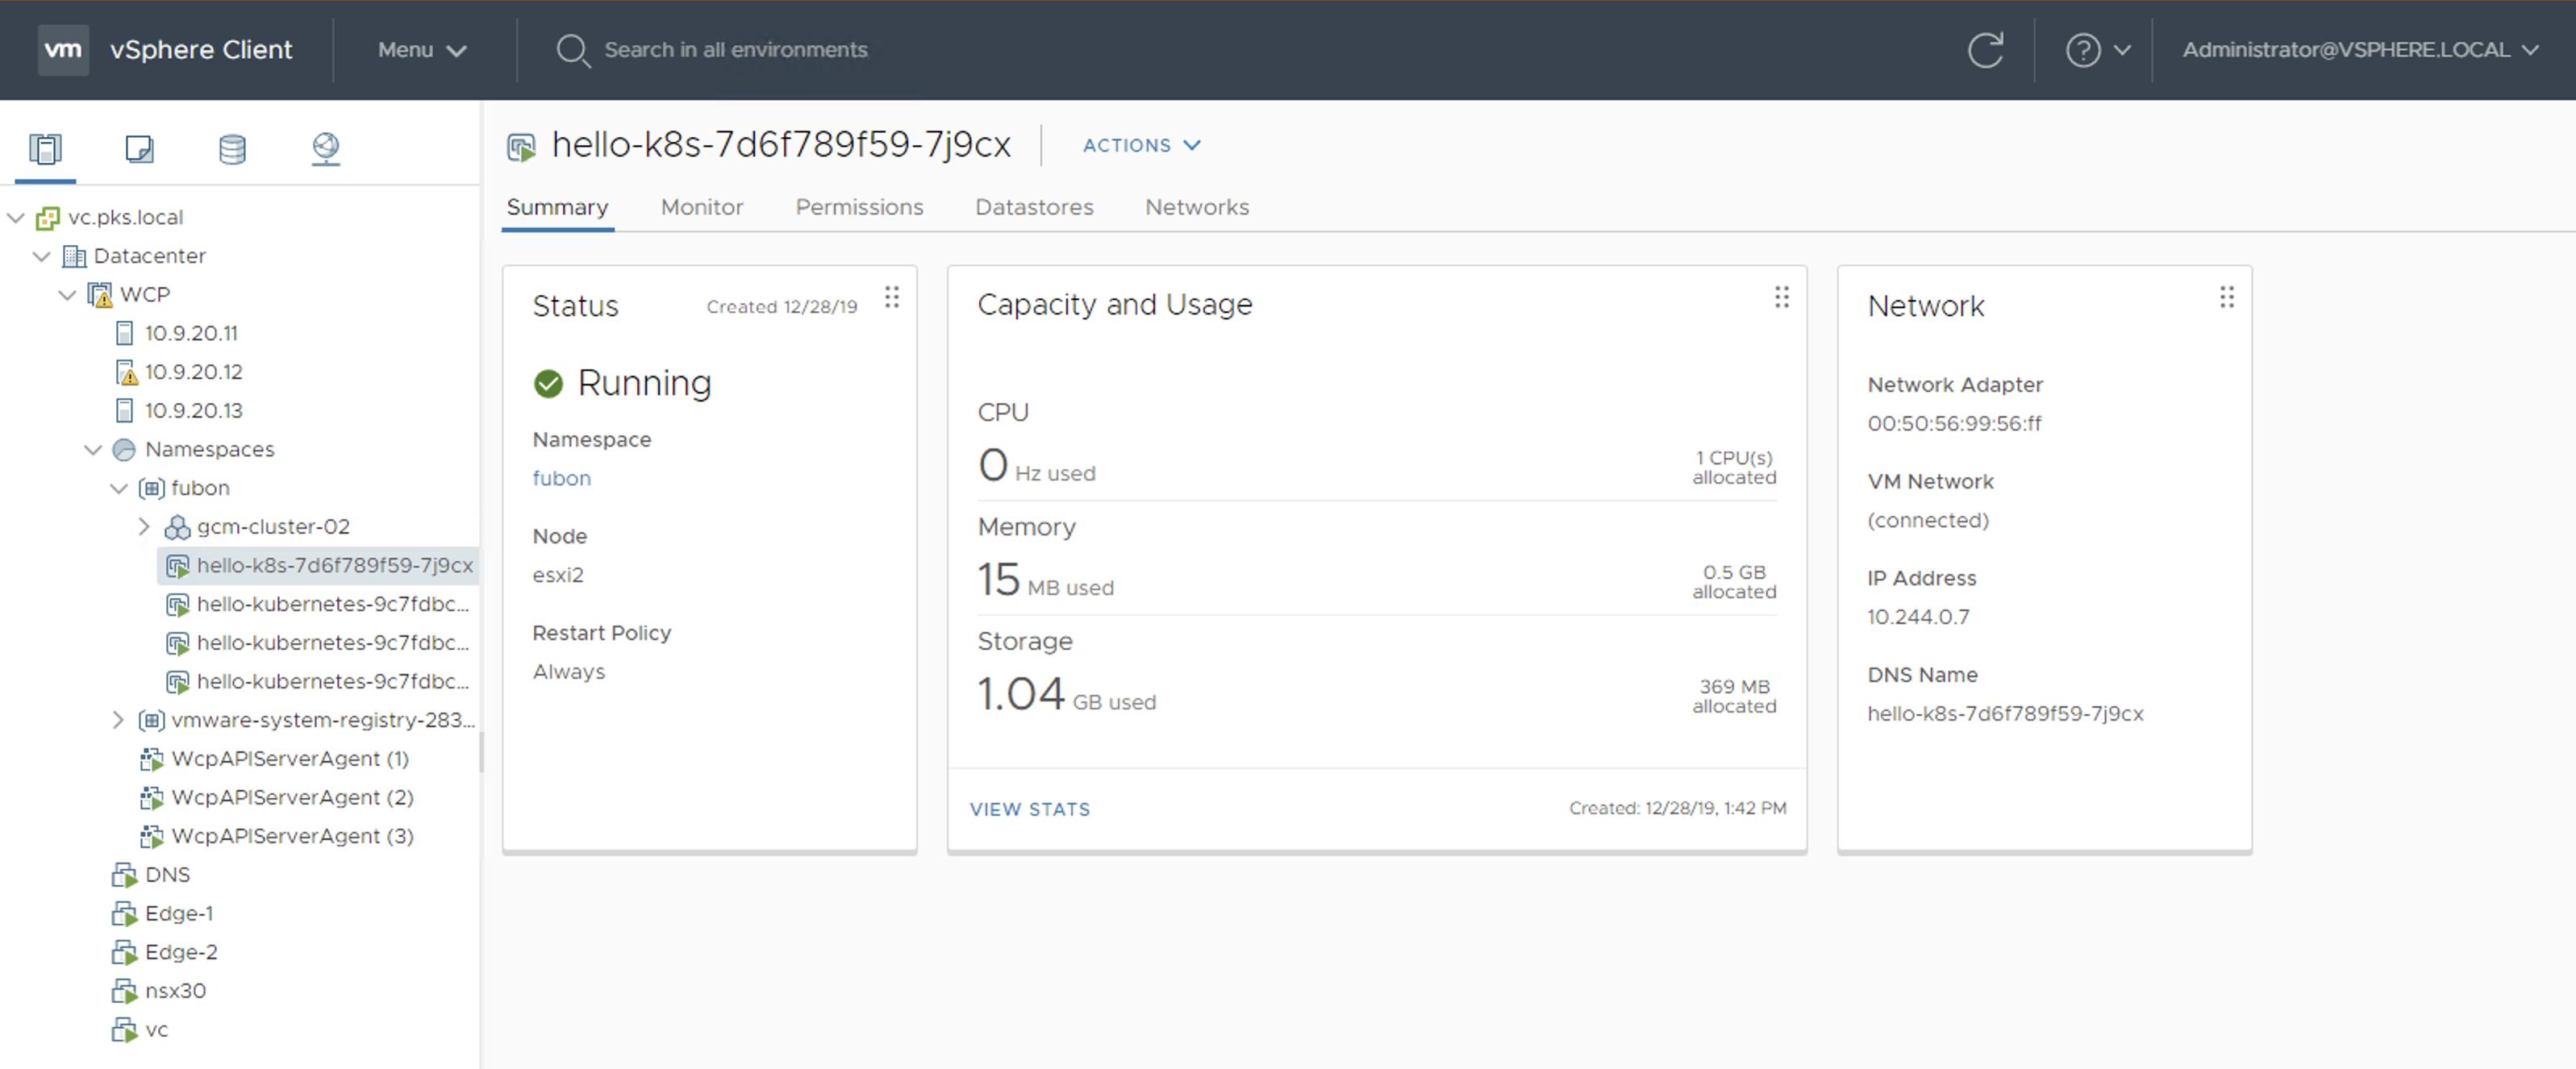Click the nsx30 virtual machine icon
Image resolution: width=2576 pixels, height=1069 pixels.
click(x=124, y=991)
